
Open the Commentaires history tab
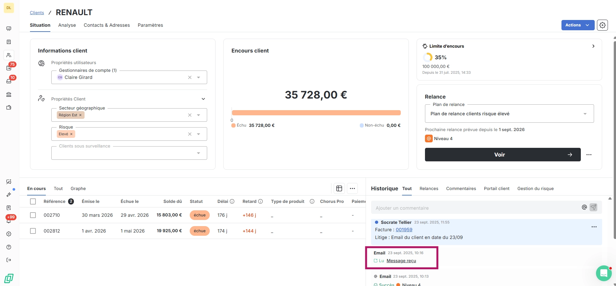461,188
